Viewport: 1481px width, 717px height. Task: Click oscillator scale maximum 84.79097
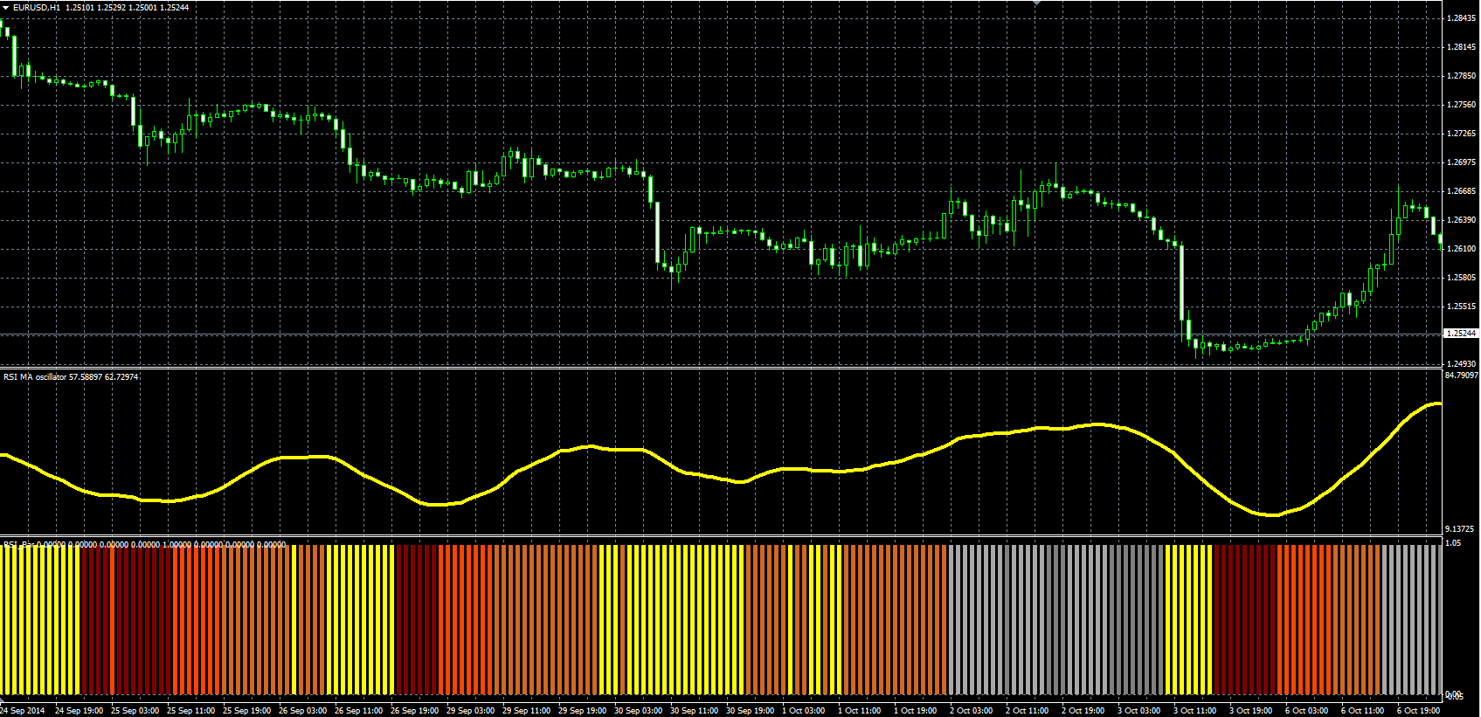pos(1462,376)
